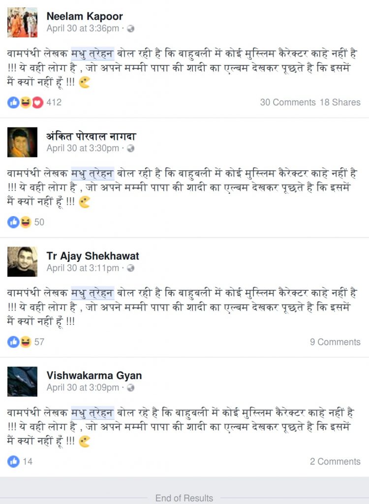
Task: Click globe icon on Vishwakarma Gyan's post
Action: coord(130,388)
